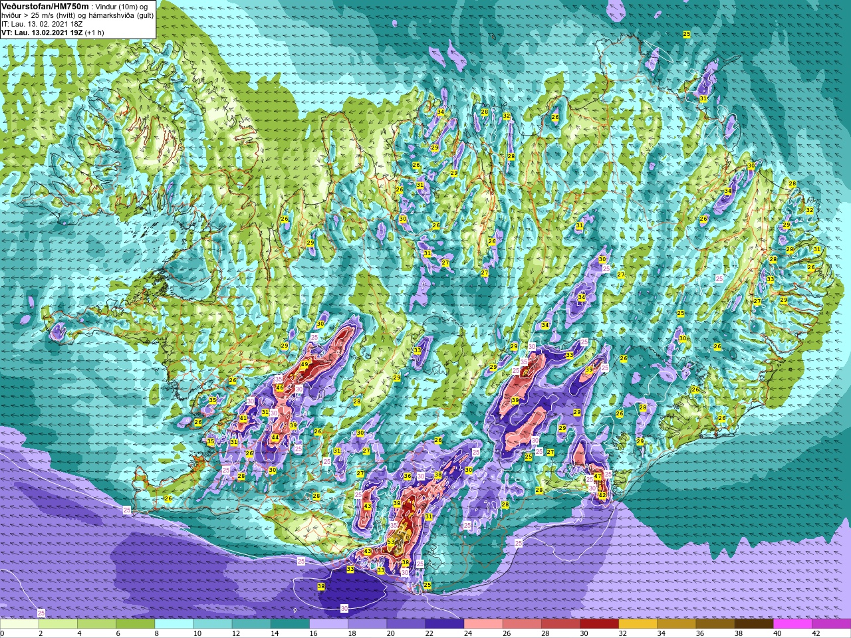Pick the dark indigo 22–24 legend swatch
This screenshot has height=638, width=851.
[x=444, y=624]
